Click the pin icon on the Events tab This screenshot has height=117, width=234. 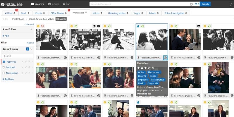pos(44,13)
